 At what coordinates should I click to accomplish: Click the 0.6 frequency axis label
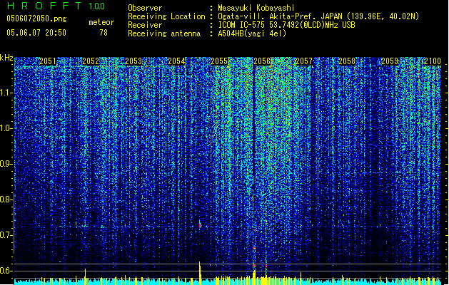[x=6, y=271]
